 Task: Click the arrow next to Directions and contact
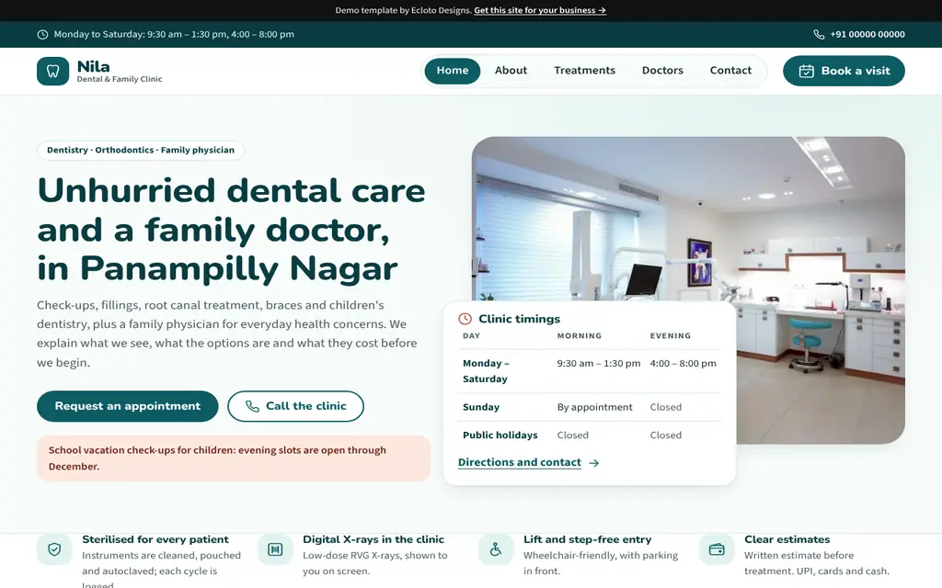pyautogui.click(x=593, y=463)
